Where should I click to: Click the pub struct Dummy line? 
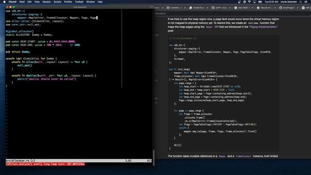point(18,52)
